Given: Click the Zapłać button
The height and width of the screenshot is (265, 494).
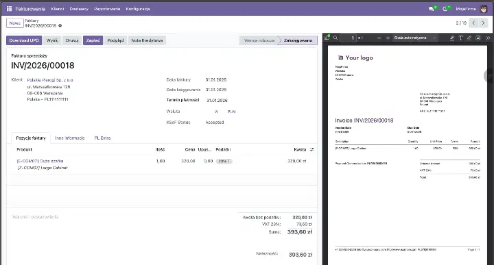Looking at the screenshot, I should coord(93,40).
